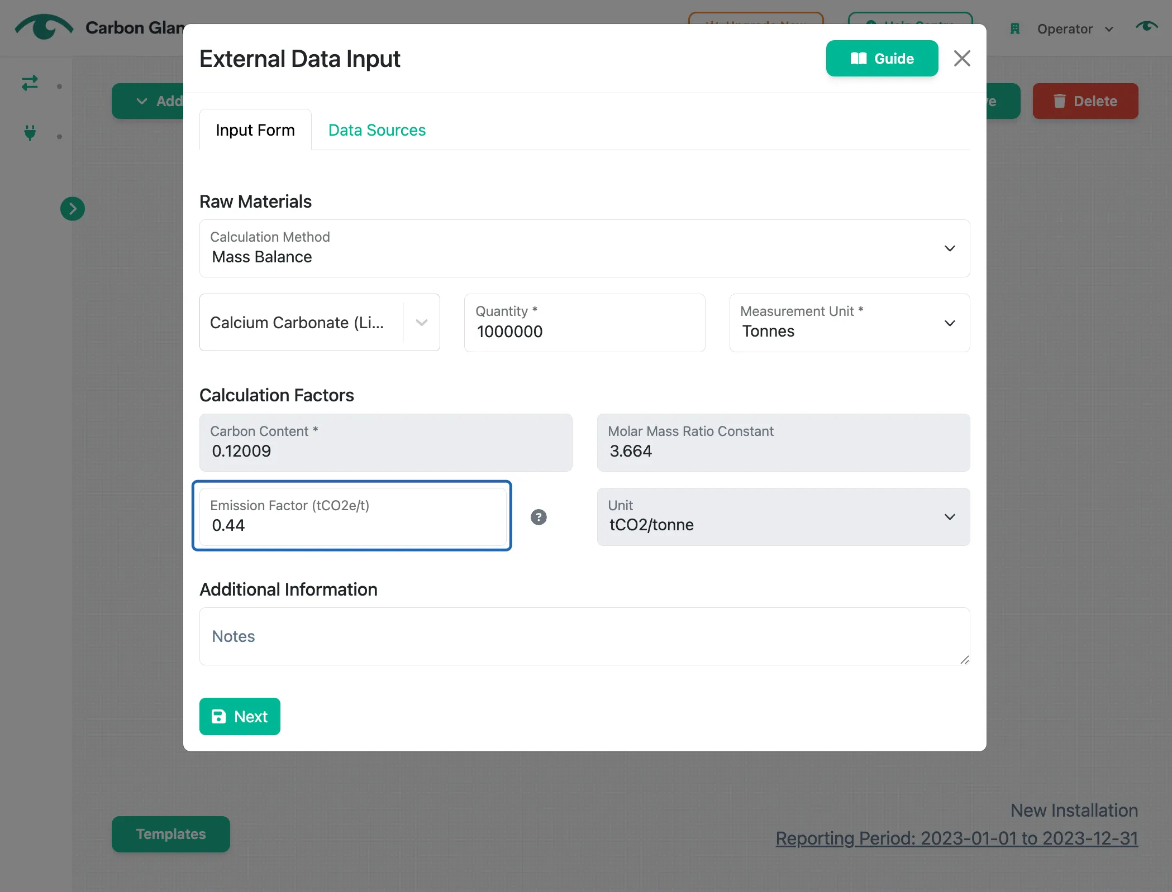Click the Notes textarea resize handle
The image size is (1172, 892).
pos(964,659)
